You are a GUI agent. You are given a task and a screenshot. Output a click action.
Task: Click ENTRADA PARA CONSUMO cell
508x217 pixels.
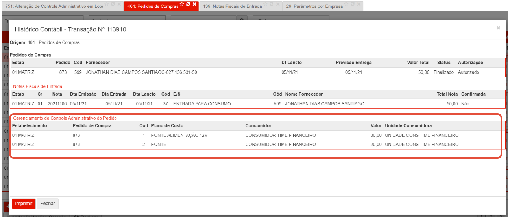[x=202, y=104]
